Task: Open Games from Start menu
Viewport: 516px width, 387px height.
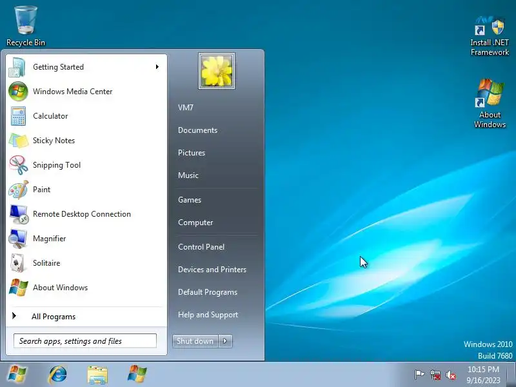Action: pyautogui.click(x=190, y=200)
